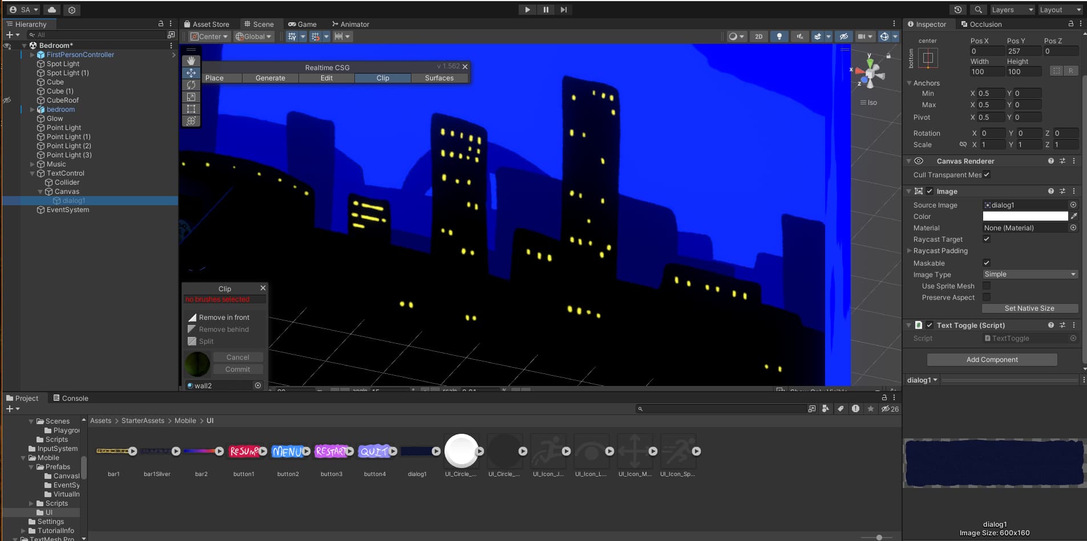Open the color eyedropper picker

pyautogui.click(x=1074, y=217)
